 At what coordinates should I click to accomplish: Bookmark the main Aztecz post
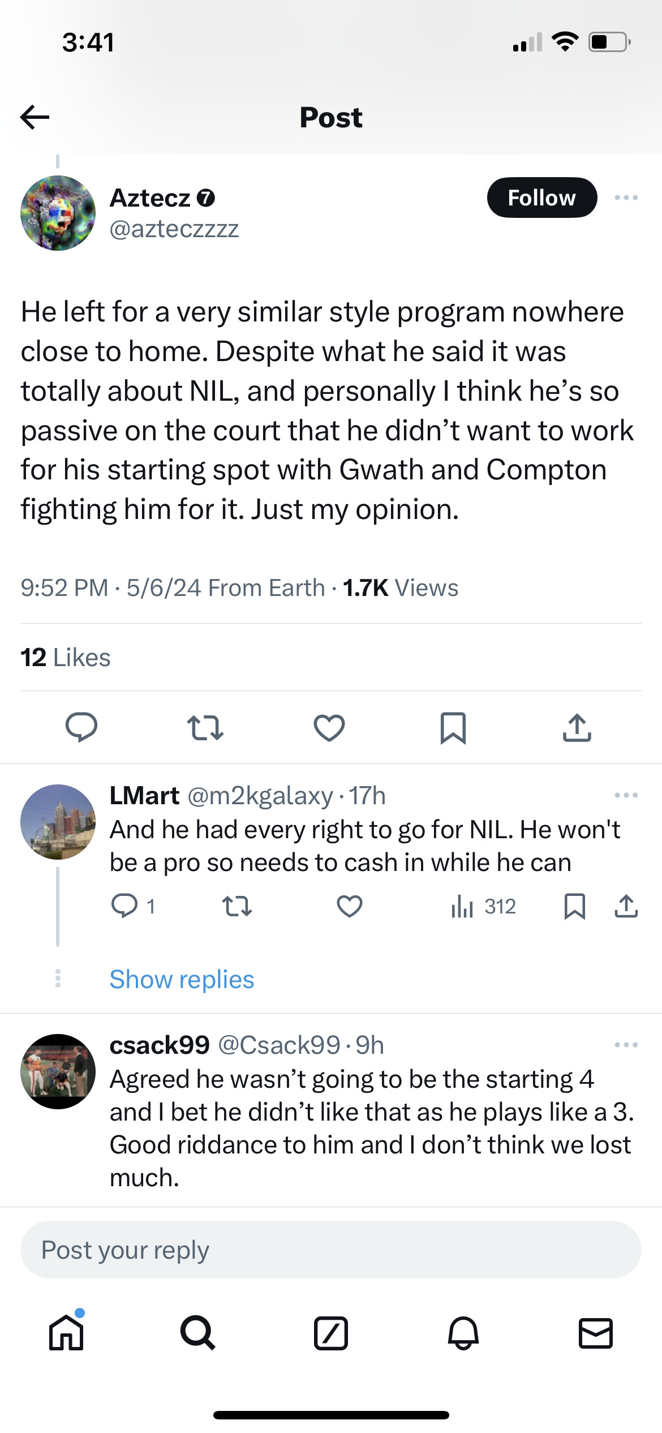(x=453, y=727)
